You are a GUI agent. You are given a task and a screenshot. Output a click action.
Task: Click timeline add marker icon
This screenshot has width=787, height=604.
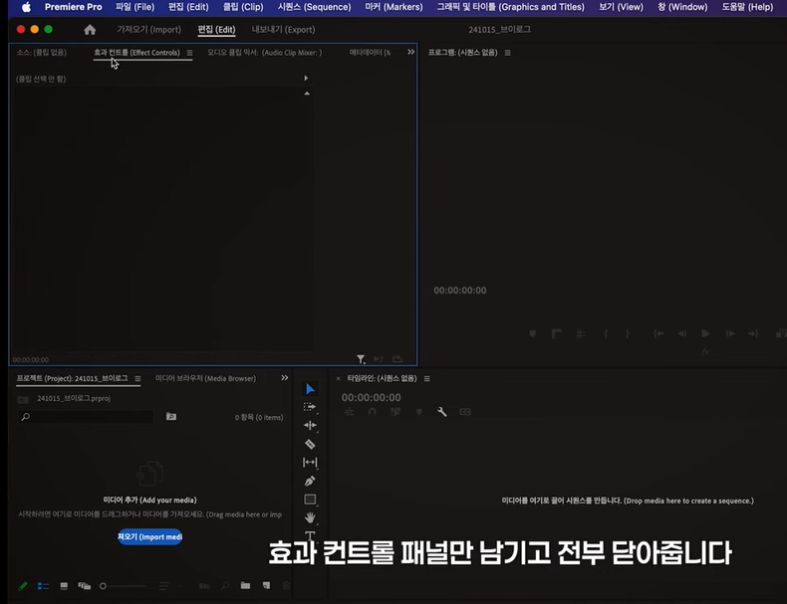point(419,412)
